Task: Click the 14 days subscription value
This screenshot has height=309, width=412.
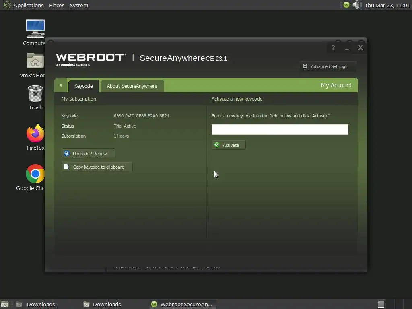Action: (x=121, y=136)
